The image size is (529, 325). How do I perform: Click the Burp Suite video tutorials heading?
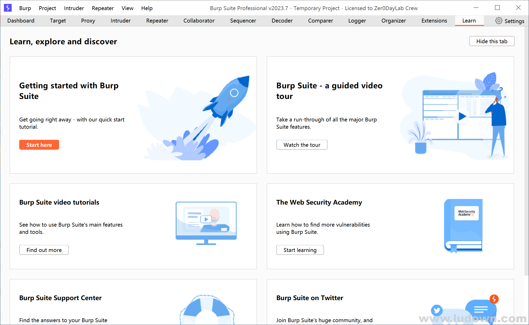tap(59, 202)
